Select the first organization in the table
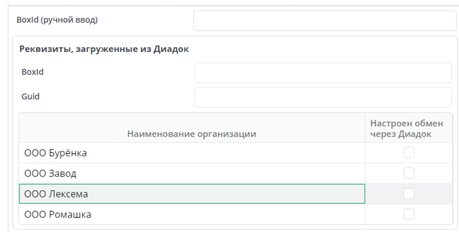The height and width of the screenshot is (232, 459). pyautogui.click(x=192, y=153)
